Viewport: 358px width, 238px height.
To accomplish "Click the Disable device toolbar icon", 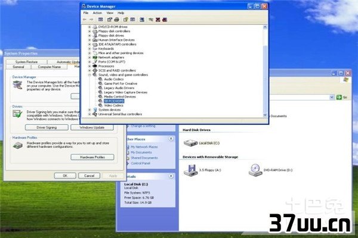I will (165, 20).
